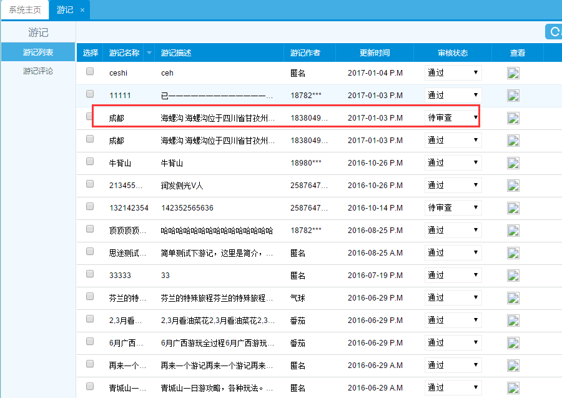
Task: Click the 芬兰的特 travel note name cell
Action: (x=128, y=298)
